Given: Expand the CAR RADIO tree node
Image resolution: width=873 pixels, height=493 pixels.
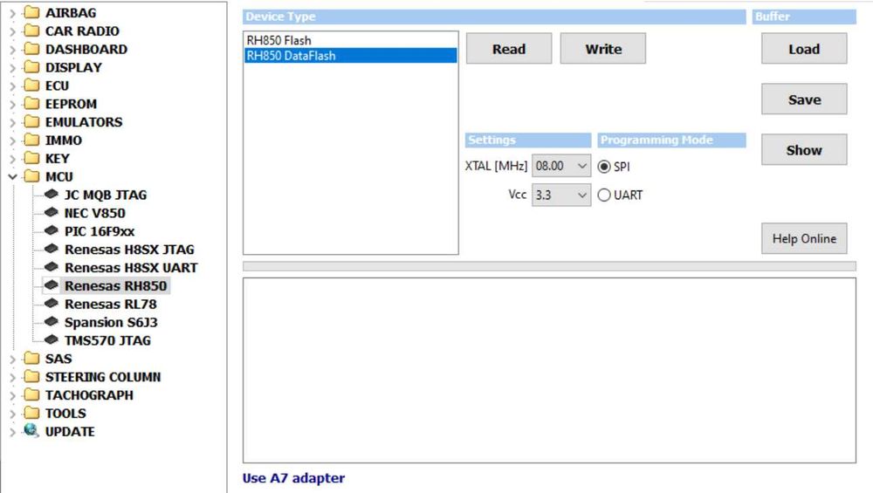Looking at the screenshot, I should tap(13, 31).
